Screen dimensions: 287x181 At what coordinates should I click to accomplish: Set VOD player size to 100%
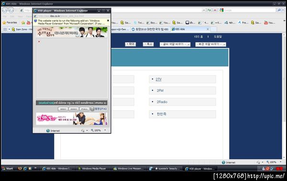point(63,109)
